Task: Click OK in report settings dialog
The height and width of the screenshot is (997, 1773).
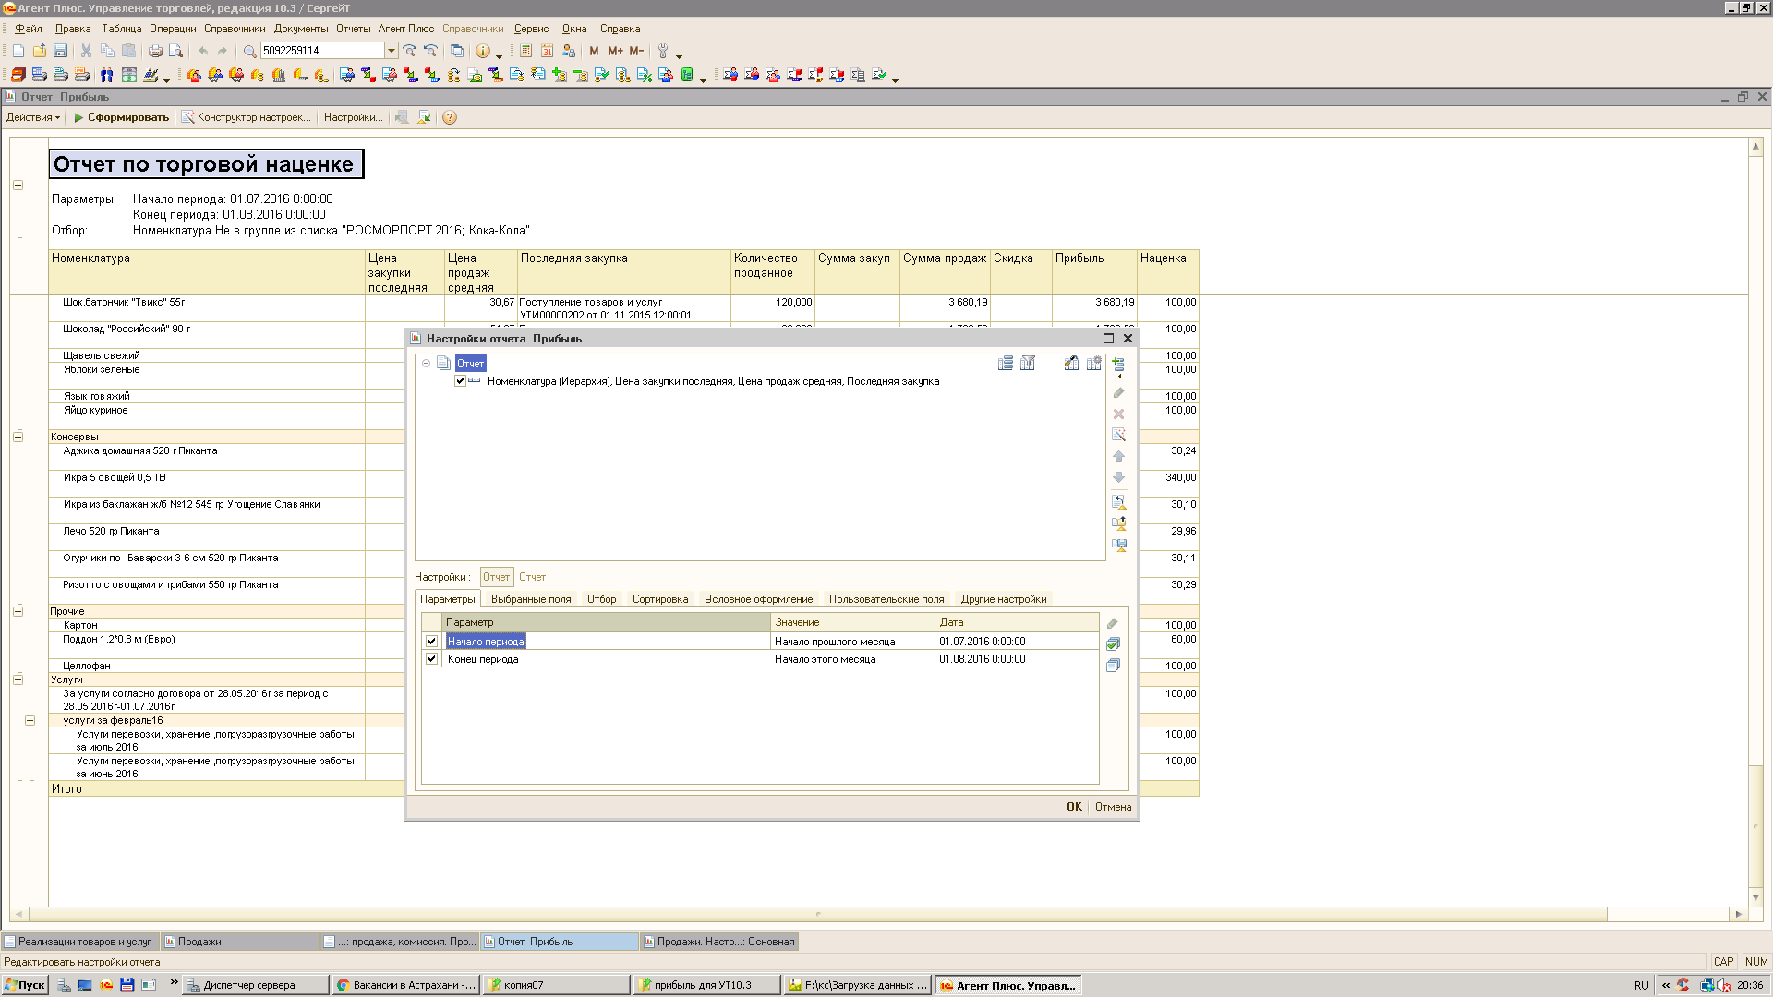Action: [1074, 807]
